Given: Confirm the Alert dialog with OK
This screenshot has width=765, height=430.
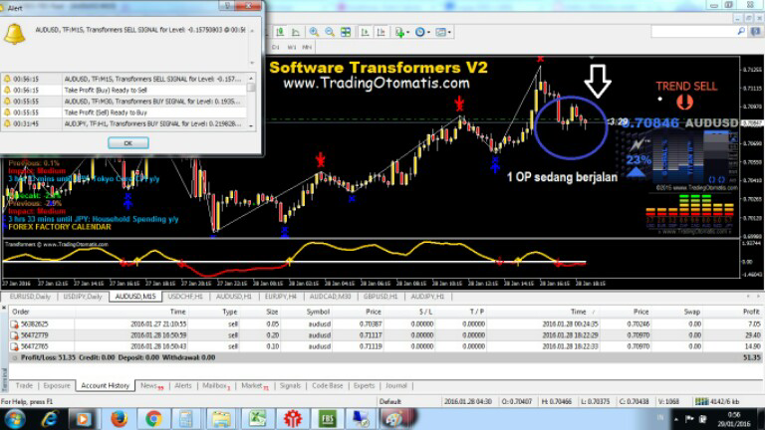Looking at the screenshot, I should tap(127, 143).
